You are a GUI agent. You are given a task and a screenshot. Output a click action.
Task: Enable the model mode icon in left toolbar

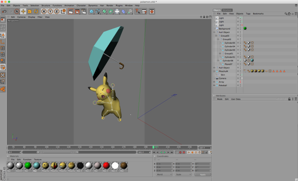point(3,35)
